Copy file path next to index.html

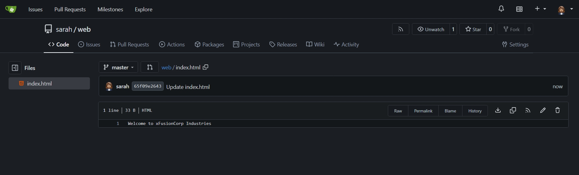(x=206, y=67)
